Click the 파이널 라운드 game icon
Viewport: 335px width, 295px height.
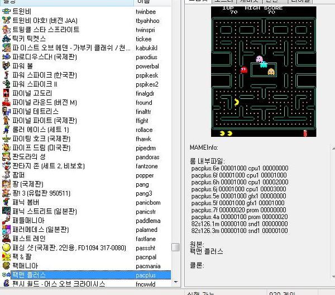(6, 102)
